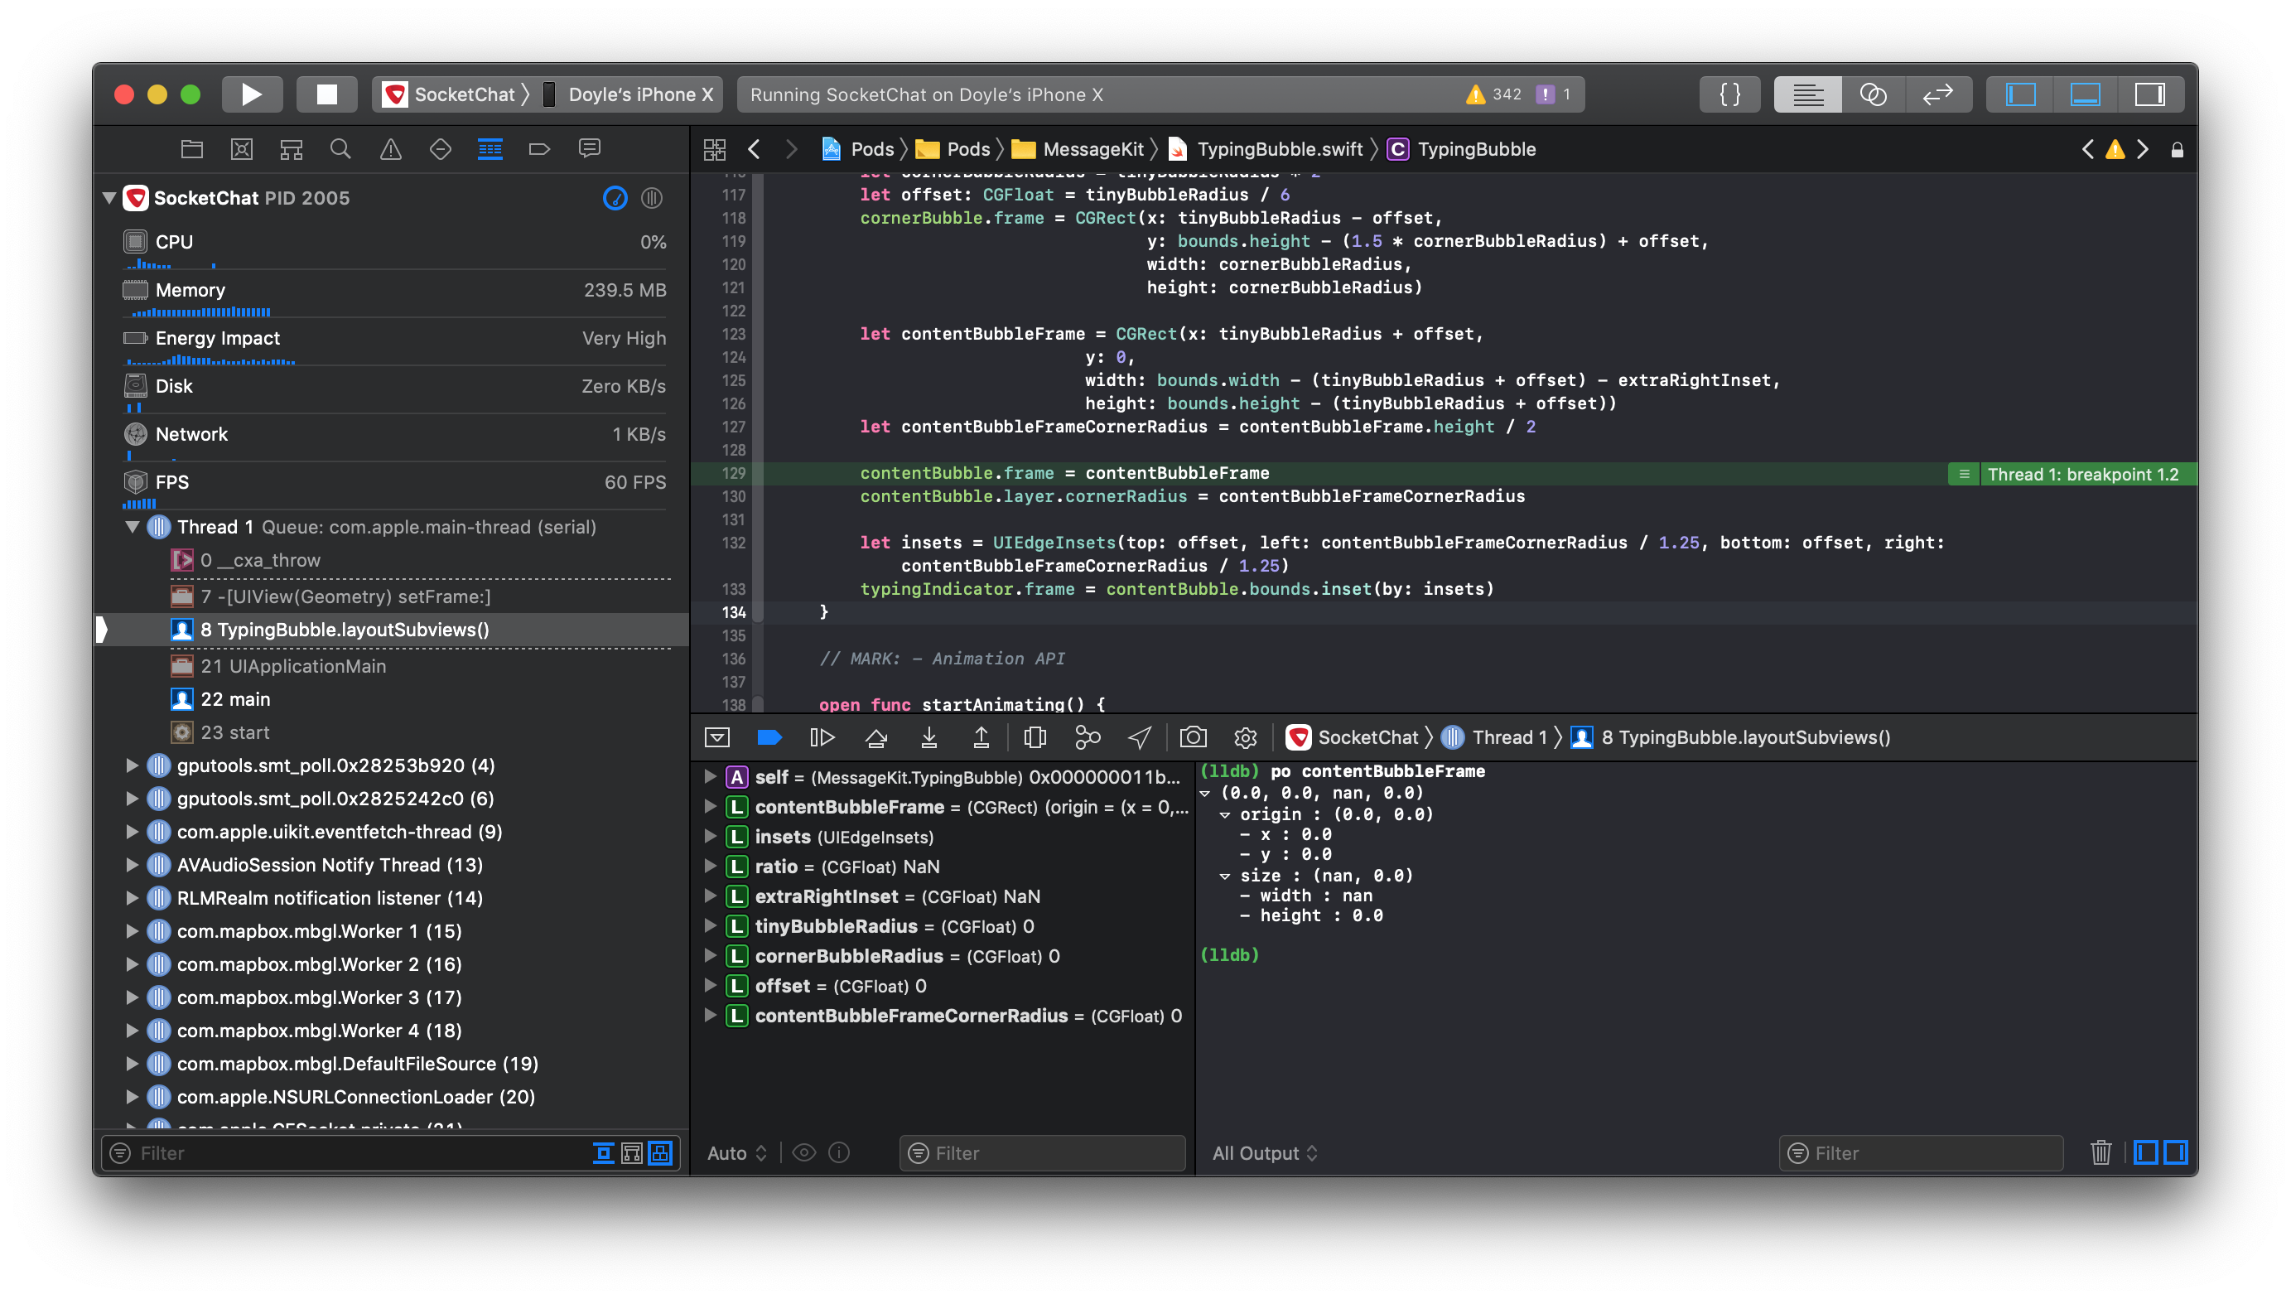Open Debug Memory Graph
This screenshot has height=1299, width=2291.
tap(1087, 737)
